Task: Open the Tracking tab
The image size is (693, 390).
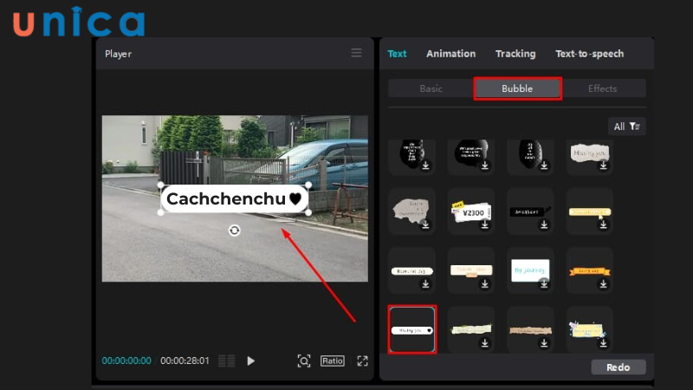Action: (x=515, y=54)
